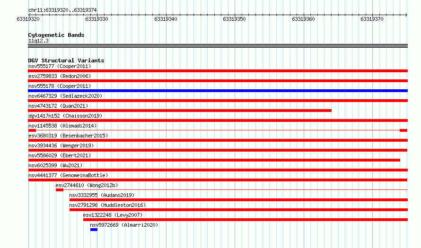Select the blue nsv555178 variant bar

click(x=218, y=91)
